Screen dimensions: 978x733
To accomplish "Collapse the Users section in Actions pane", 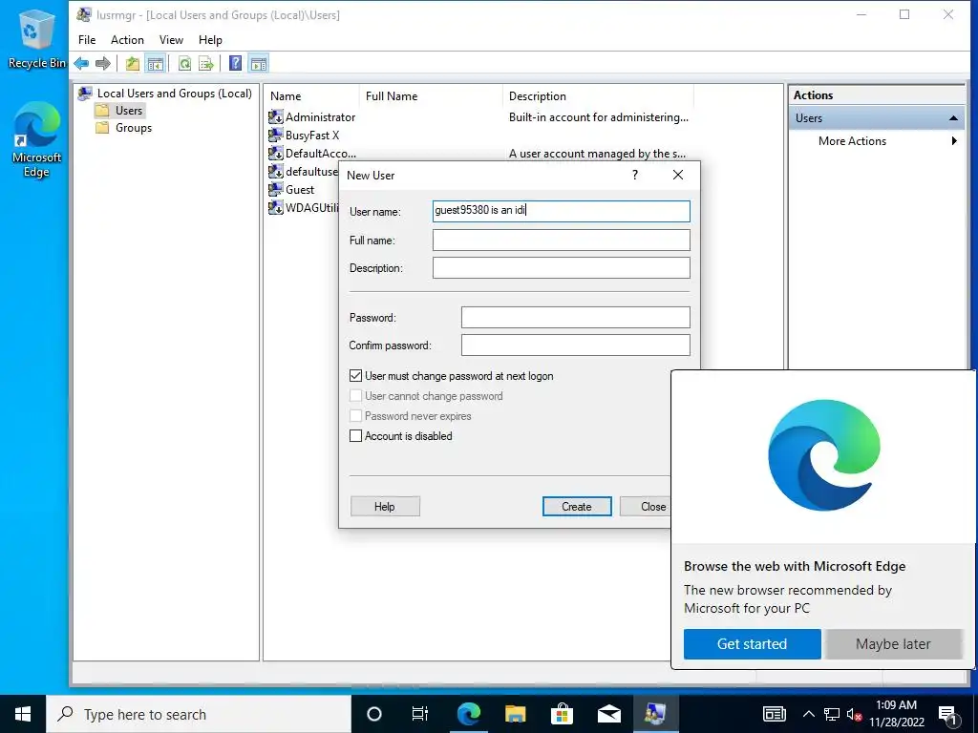I will coord(953,117).
